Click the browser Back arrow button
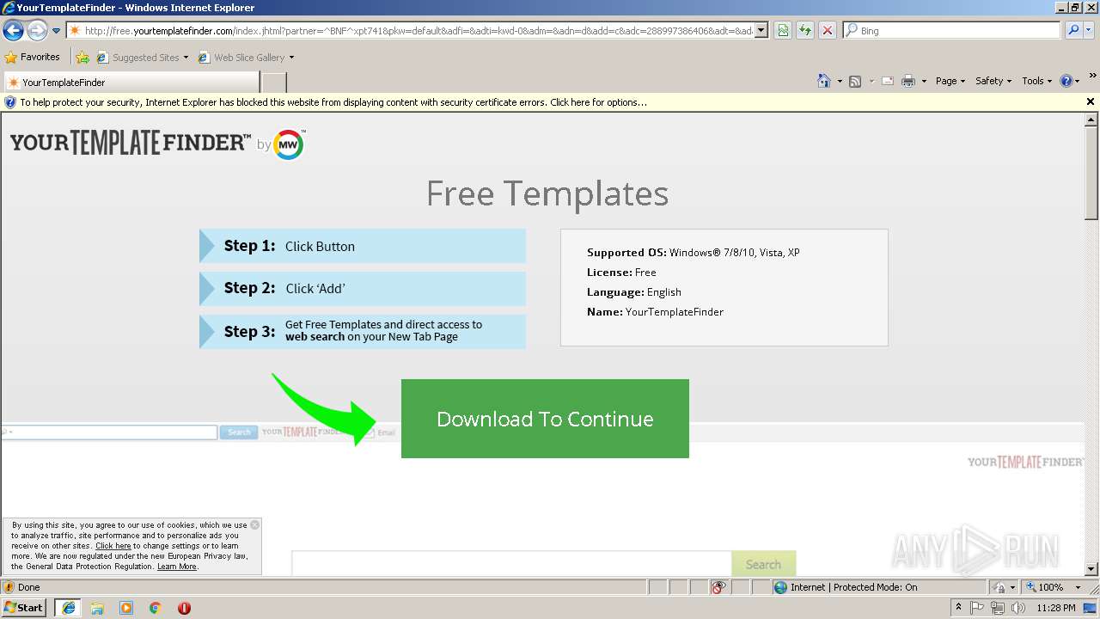The width and height of the screenshot is (1100, 619). [13, 31]
